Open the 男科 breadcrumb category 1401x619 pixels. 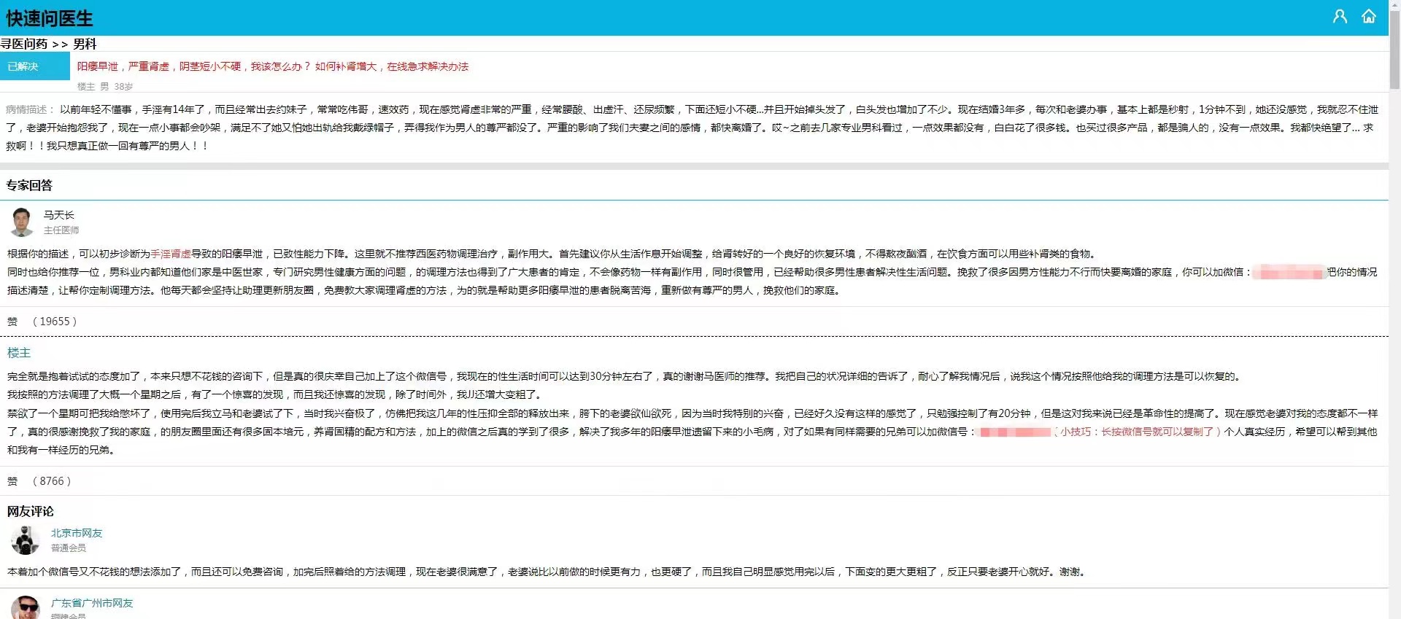[85, 44]
